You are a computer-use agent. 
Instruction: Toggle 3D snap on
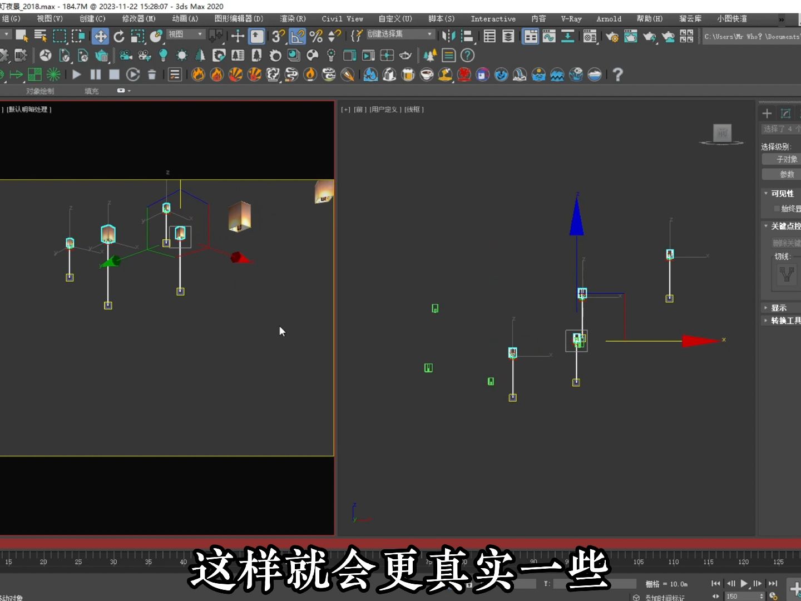pyautogui.click(x=278, y=37)
